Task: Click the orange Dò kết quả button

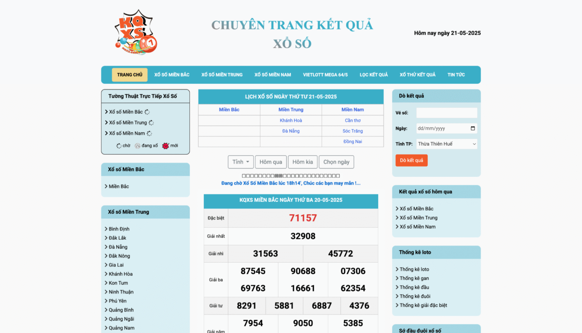Action: coord(412,161)
